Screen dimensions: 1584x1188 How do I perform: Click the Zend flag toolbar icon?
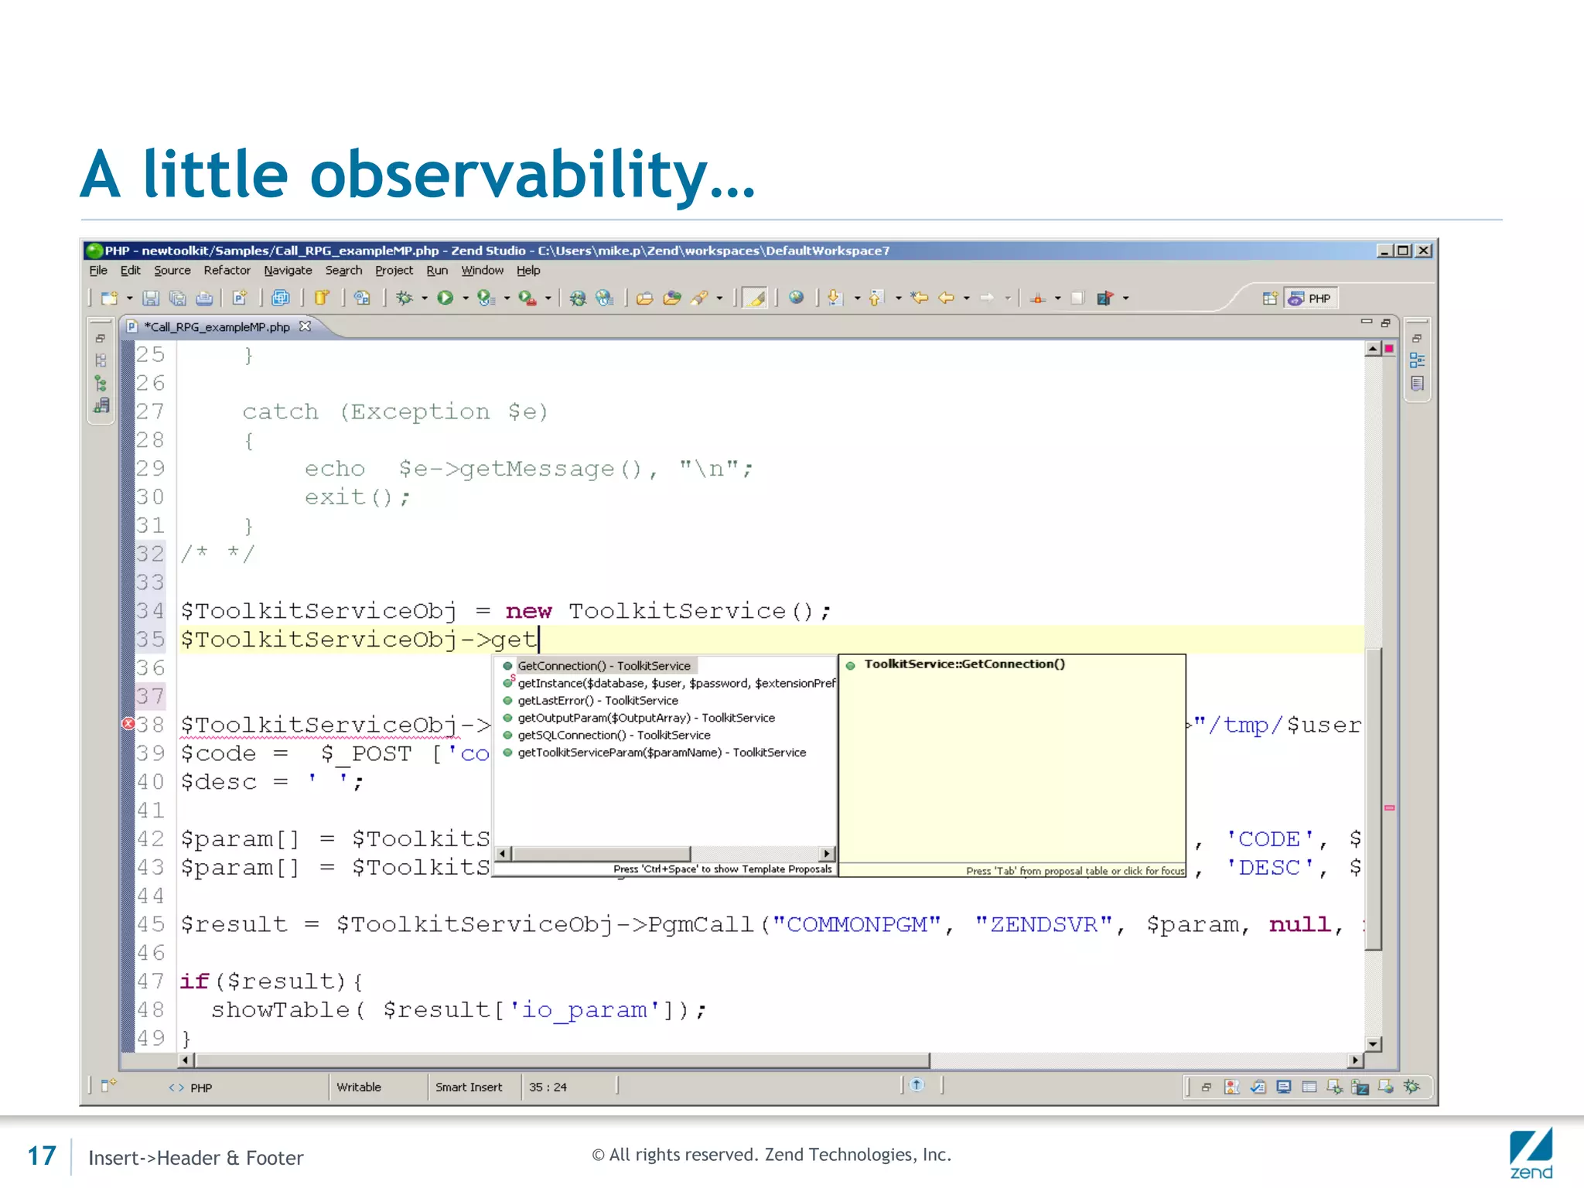point(1104,298)
